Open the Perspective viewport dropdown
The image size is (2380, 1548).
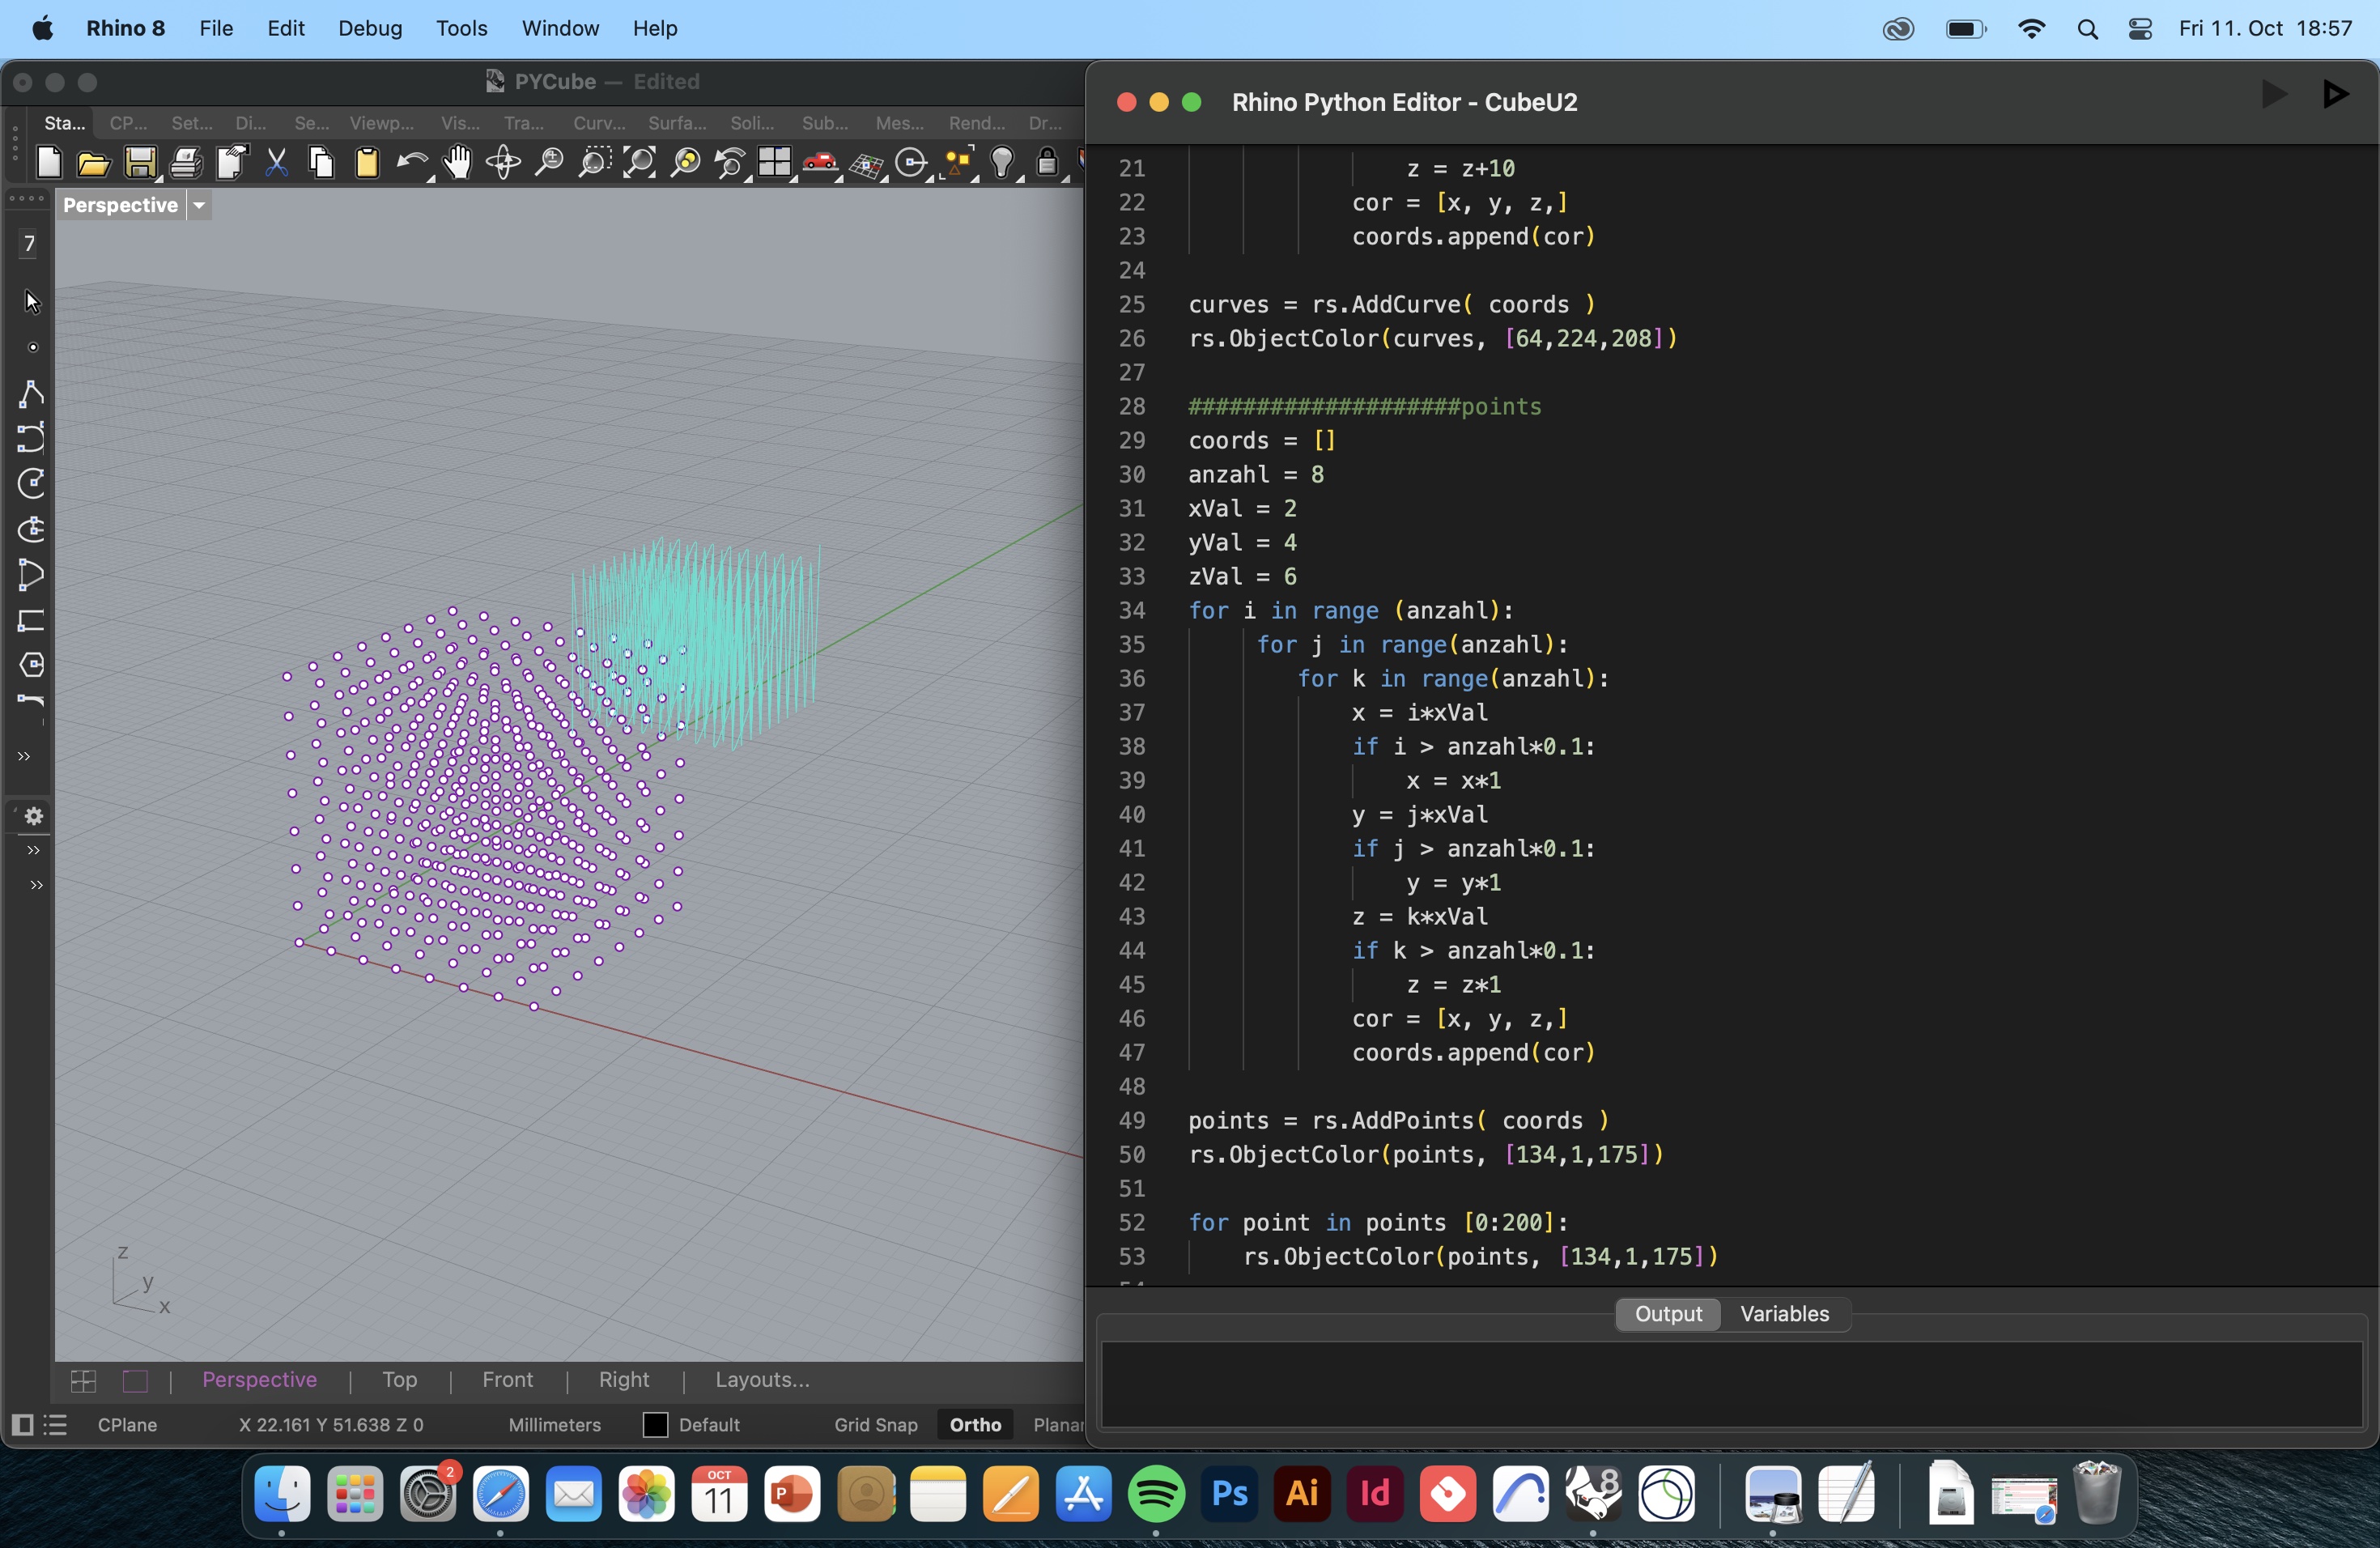click(199, 205)
